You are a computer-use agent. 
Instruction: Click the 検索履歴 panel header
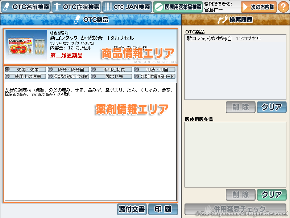(x=235, y=20)
